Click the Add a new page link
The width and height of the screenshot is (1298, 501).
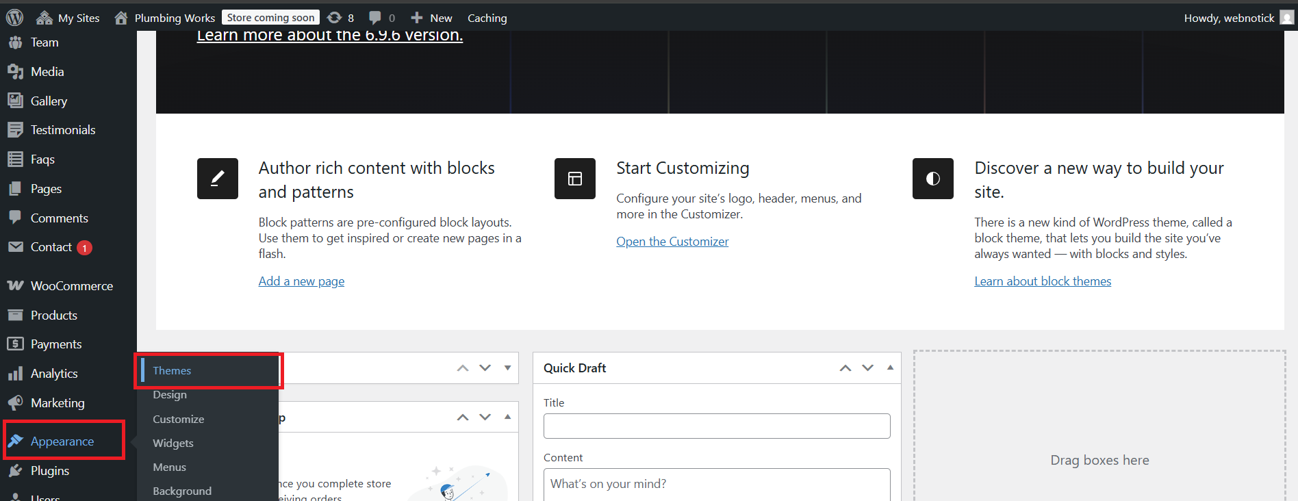coord(301,281)
